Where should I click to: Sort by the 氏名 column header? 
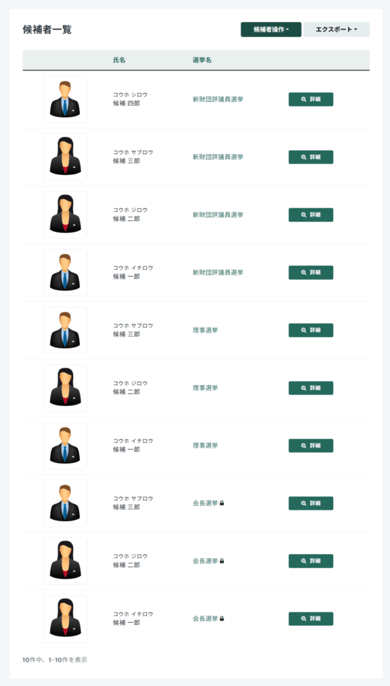click(119, 60)
